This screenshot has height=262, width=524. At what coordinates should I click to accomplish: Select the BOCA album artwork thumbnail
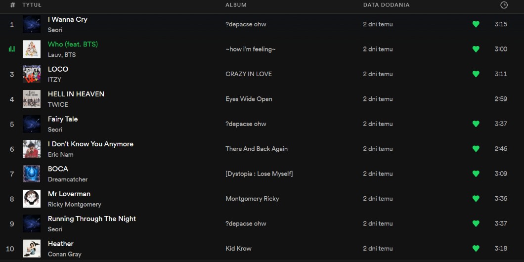[32, 174]
